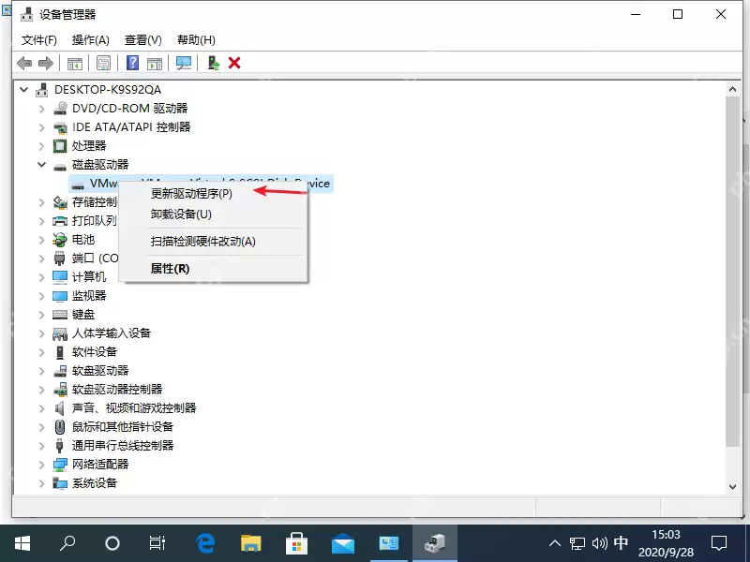Screen dimensions: 750x562
Task: Expand the 处理器 tree node
Action: click(x=41, y=145)
